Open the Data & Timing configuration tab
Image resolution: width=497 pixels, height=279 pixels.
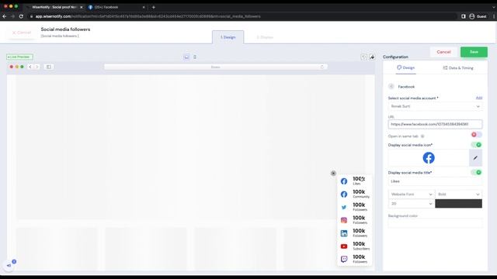coord(458,67)
